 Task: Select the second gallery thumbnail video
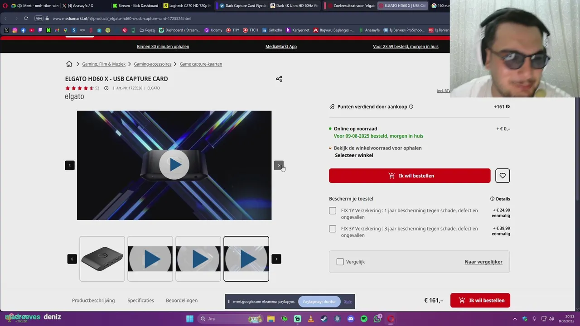click(x=150, y=259)
